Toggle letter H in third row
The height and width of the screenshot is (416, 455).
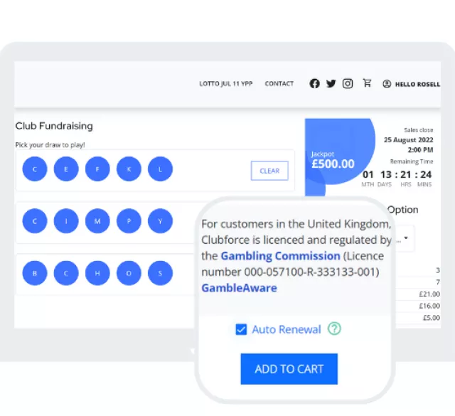97,273
